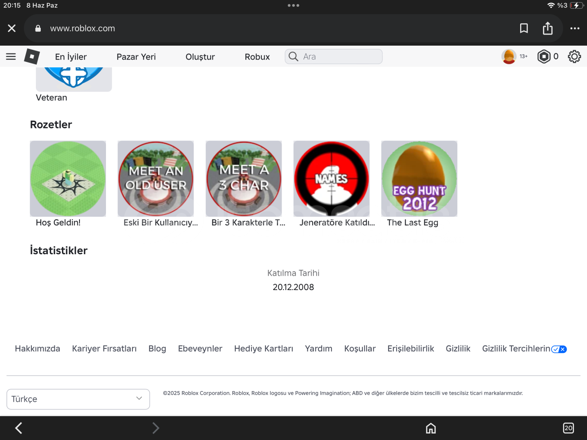Close the browser tab with X
This screenshot has width=587, height=440.
point(12,28)
